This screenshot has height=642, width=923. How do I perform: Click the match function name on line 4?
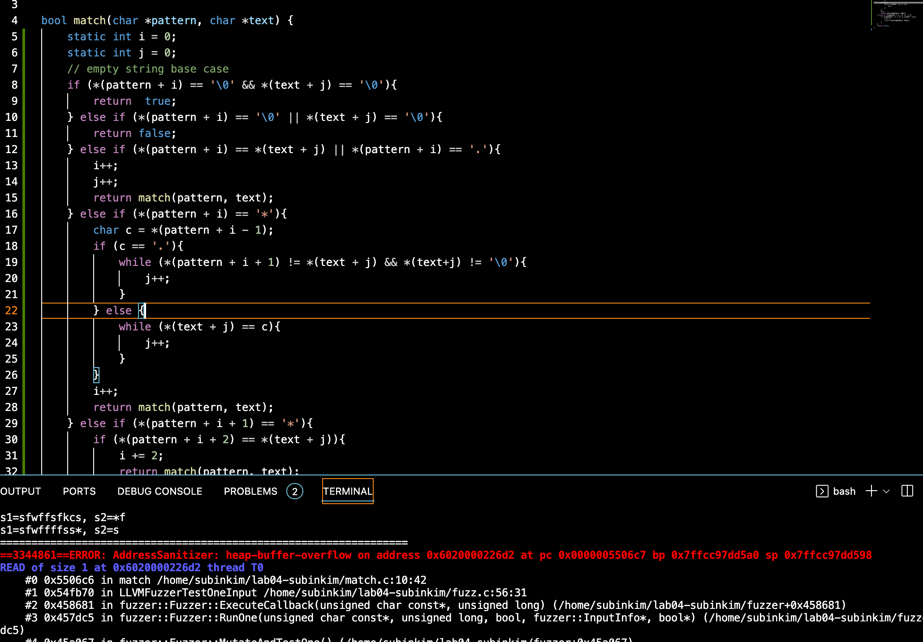pos(89,21)
